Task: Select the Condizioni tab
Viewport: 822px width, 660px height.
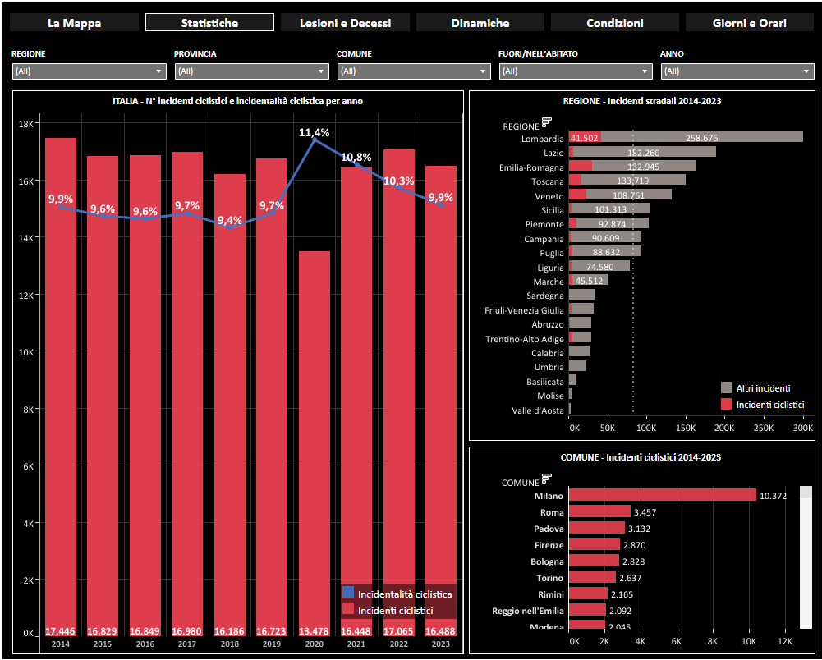Action: (615, 23)
